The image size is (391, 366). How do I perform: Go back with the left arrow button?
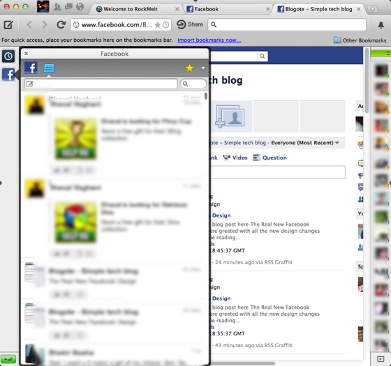(x=29, y=24)
